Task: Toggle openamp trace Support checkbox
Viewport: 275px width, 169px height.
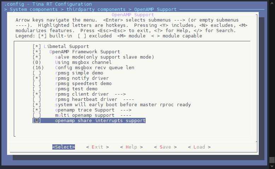Action: [x=37, y=110]
